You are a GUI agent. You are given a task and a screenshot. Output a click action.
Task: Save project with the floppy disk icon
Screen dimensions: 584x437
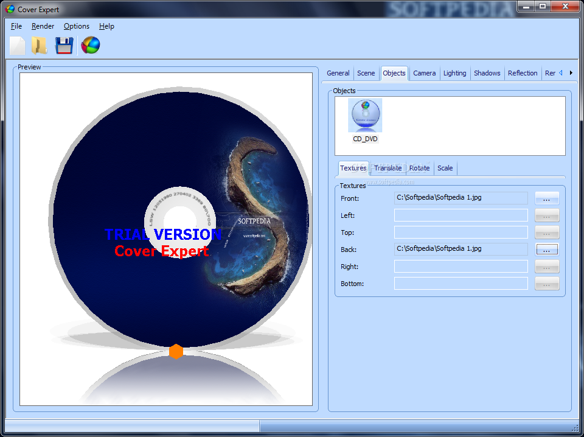(64, 46)
